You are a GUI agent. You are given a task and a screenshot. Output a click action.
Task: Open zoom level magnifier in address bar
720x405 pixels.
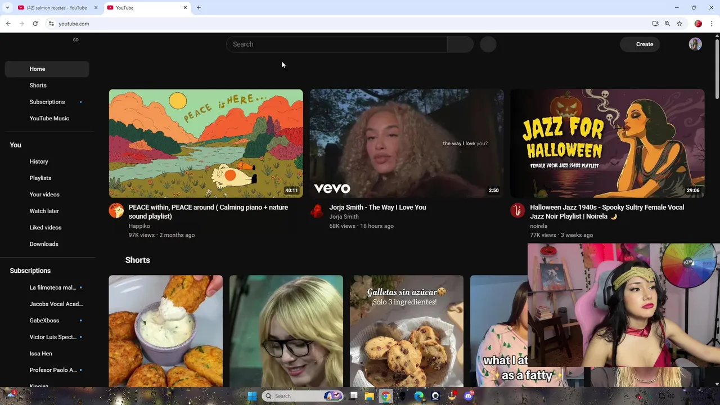[x=667, y=24]
